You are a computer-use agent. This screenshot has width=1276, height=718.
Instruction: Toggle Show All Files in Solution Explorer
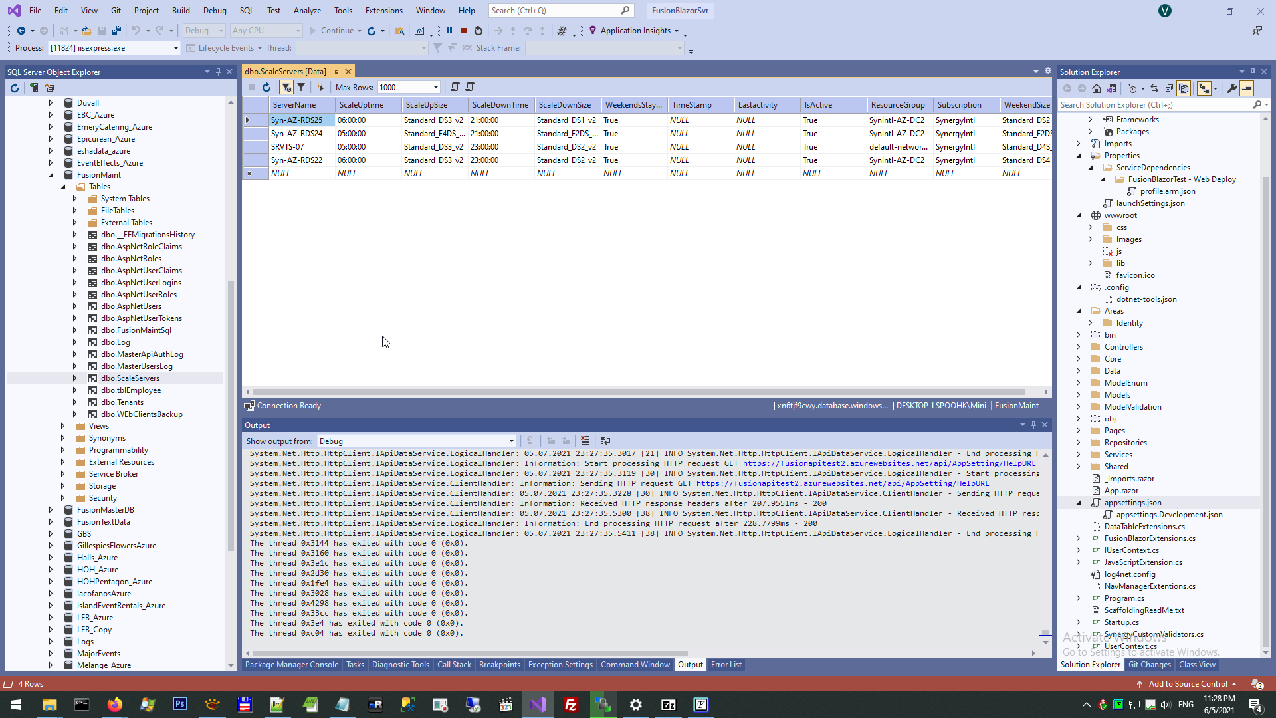tap(1184, 88)
